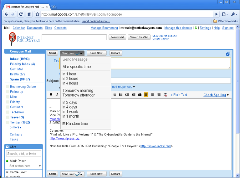The image size is (240, 178).
Task: Toggle the Misc label color box
Action: (8, 97)
